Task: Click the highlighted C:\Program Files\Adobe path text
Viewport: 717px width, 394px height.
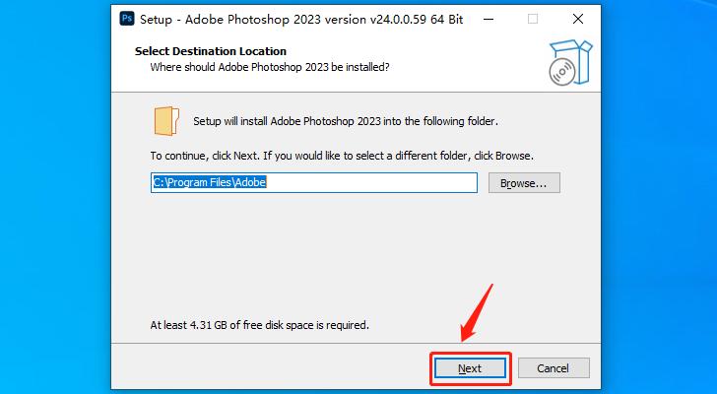Action: pyautogui.click(x=209, y=182)
